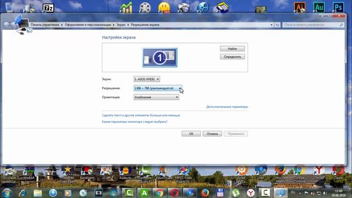Go to Оформление и персонализация breadcrumb
This screenshot has height=198, width=352.
pos(88,25)
